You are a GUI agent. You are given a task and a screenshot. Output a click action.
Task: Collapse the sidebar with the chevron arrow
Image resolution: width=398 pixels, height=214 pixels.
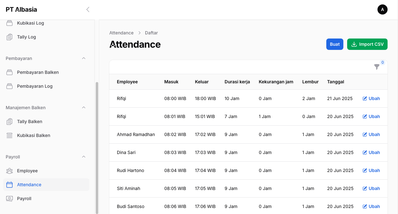88,9
